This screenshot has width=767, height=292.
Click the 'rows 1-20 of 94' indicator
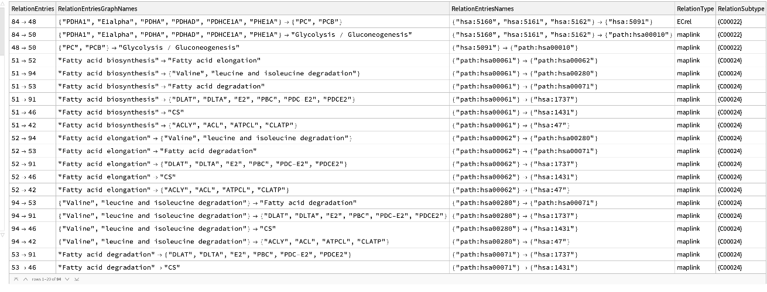point(46,279)
